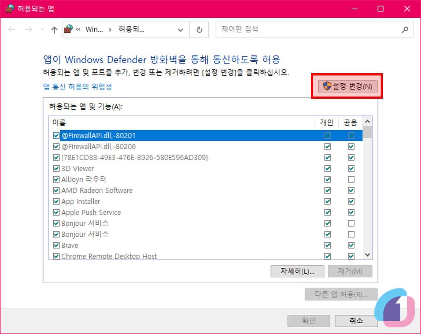Click the 제거(M) remove button
The width and height of the screenshot is (421, 334).
click(x=350, y=271)
